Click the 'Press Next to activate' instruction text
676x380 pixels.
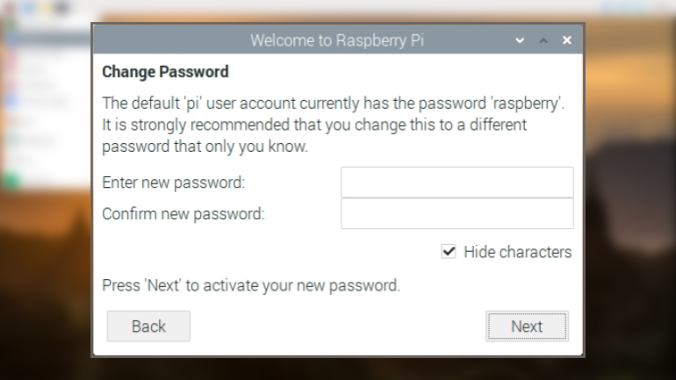pyautogui.click(x=251, y=285)
